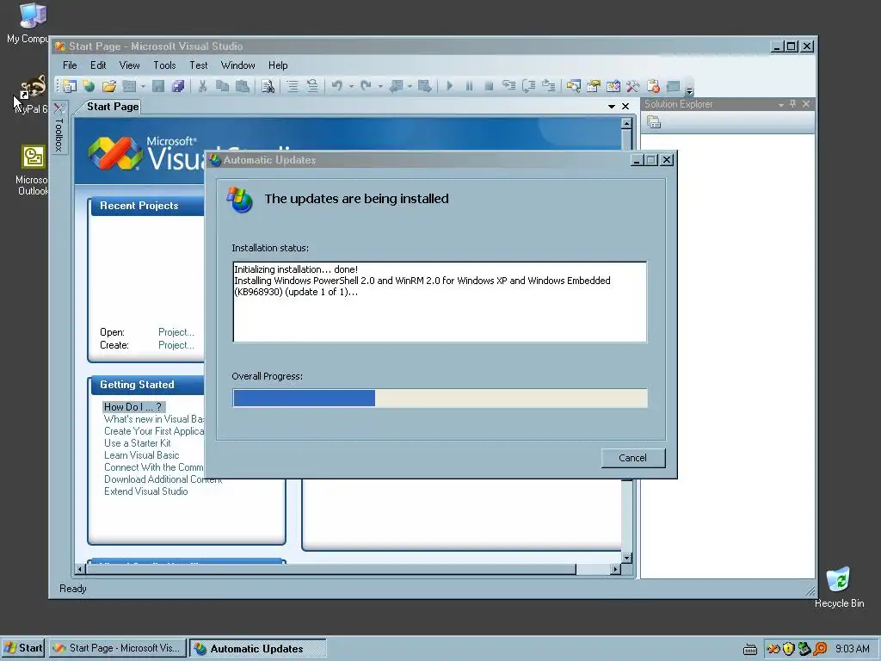881x661 pixels.
Task: Click the Redo toolbar icon
Action: point(366,86)
